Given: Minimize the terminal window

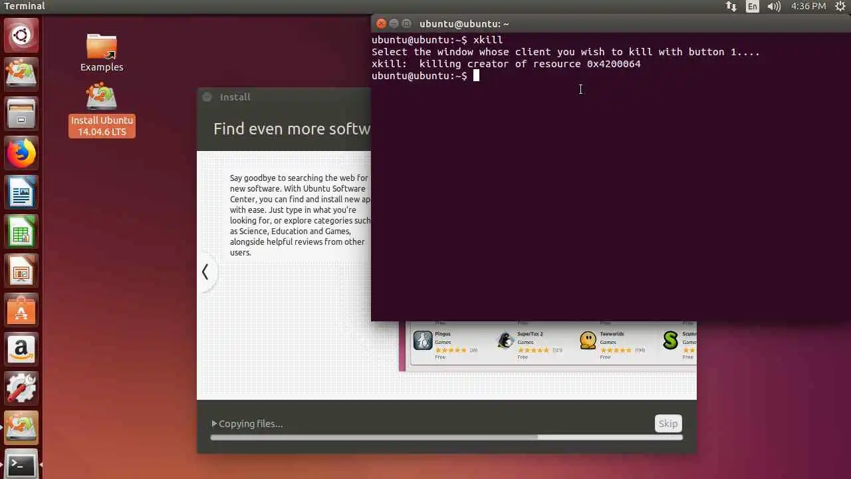Looking at the screenshot, I should point(394,23).
